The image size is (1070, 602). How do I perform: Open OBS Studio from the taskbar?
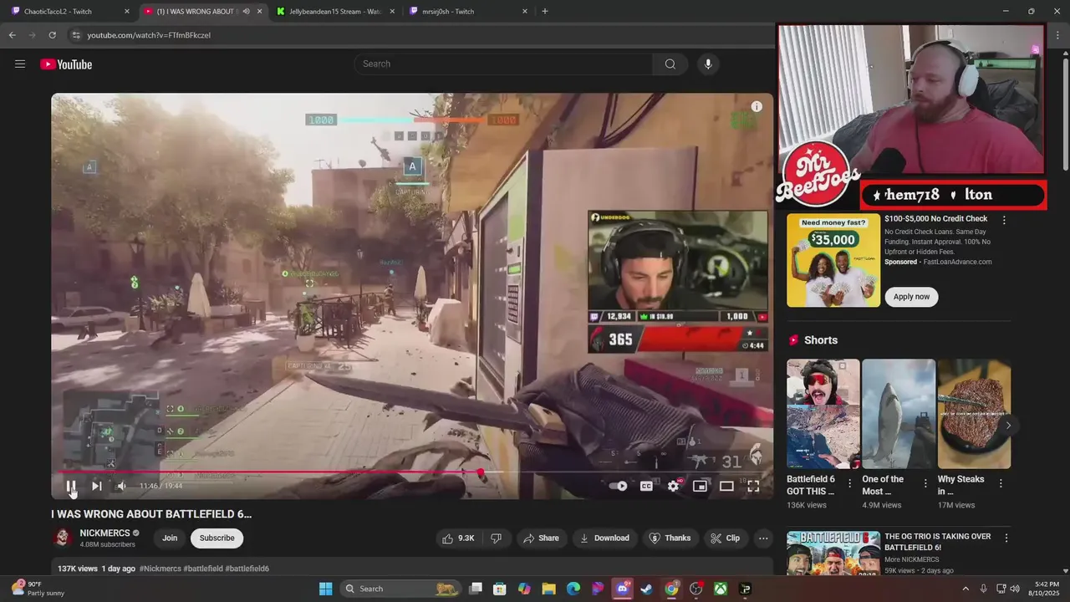point(695,589)
